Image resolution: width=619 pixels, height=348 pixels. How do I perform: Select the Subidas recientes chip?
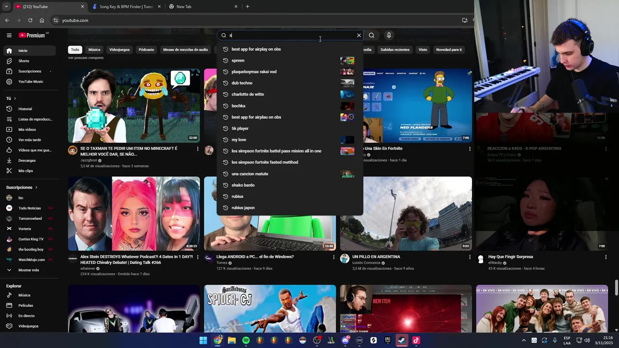[395, 50]
